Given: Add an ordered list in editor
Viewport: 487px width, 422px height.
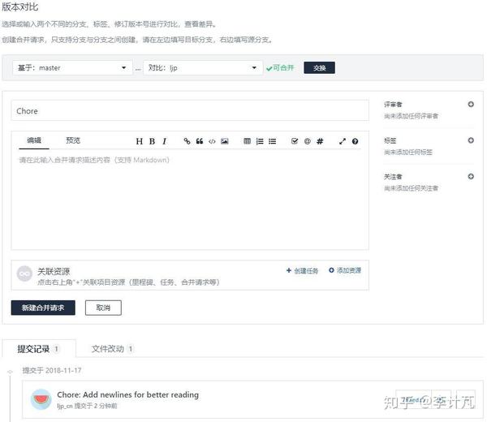Looking at the screenshot, I should tap(260, 141).
